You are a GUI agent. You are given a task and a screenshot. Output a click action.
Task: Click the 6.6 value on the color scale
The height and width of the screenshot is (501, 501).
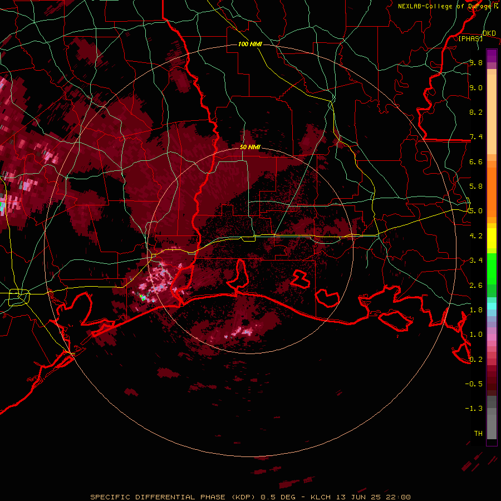pos(476,161)
